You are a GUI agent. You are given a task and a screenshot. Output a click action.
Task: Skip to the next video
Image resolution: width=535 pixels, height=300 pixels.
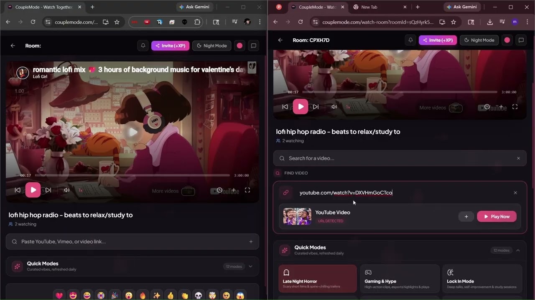pyautogui.click(x=316, y=106)
